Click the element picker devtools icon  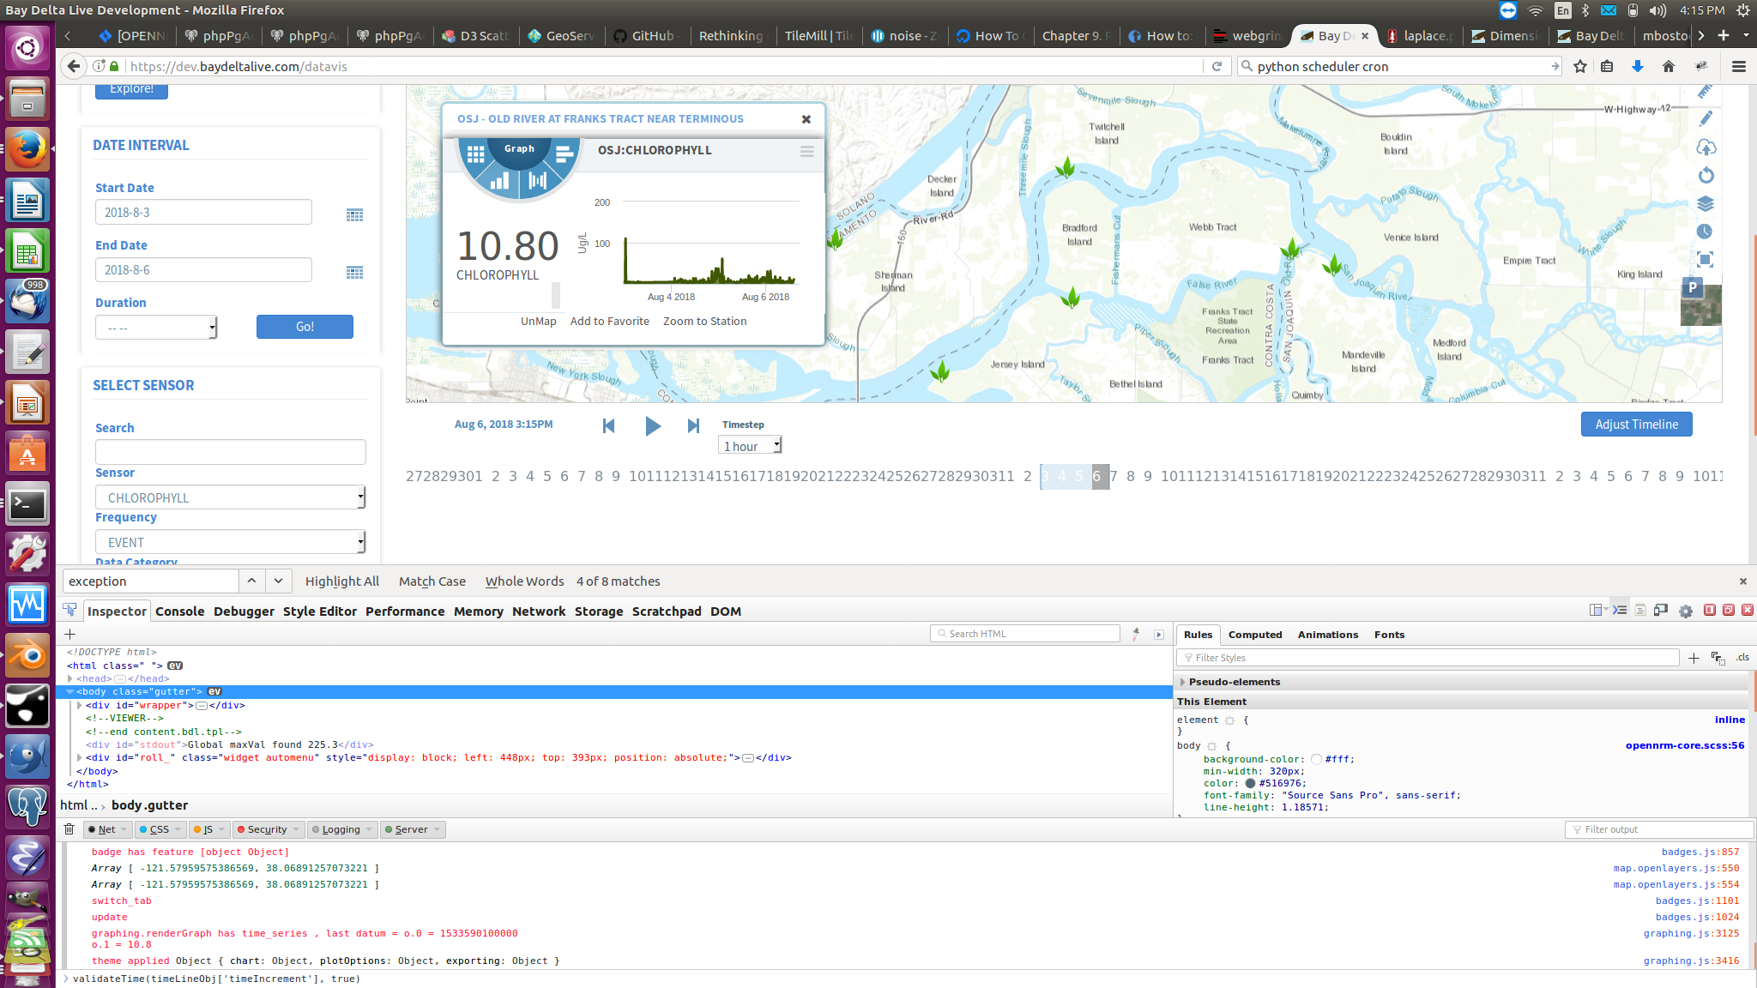tap(69, 610)
